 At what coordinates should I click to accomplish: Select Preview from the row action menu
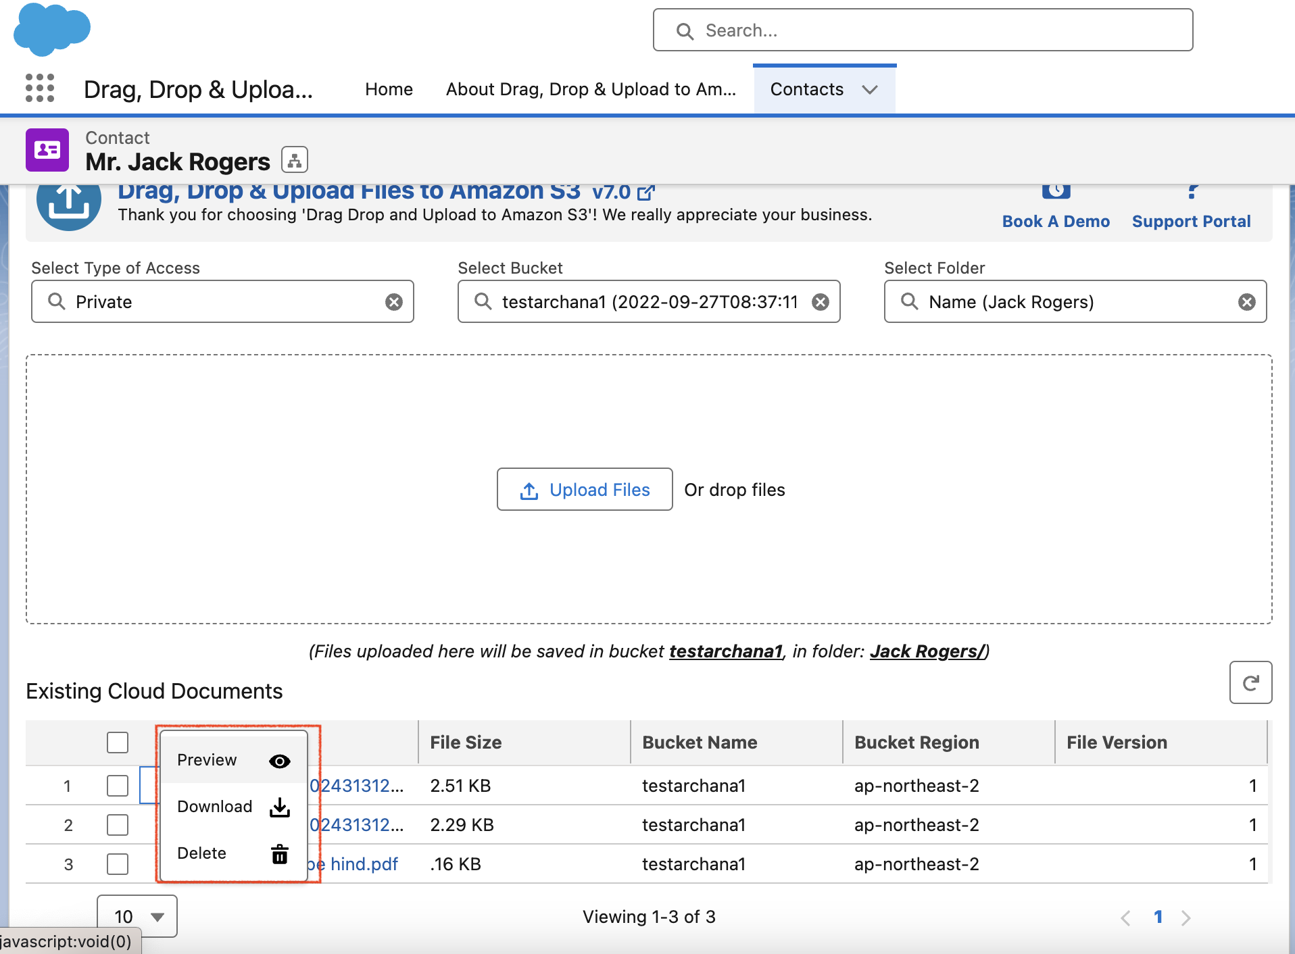pos(234,760)
